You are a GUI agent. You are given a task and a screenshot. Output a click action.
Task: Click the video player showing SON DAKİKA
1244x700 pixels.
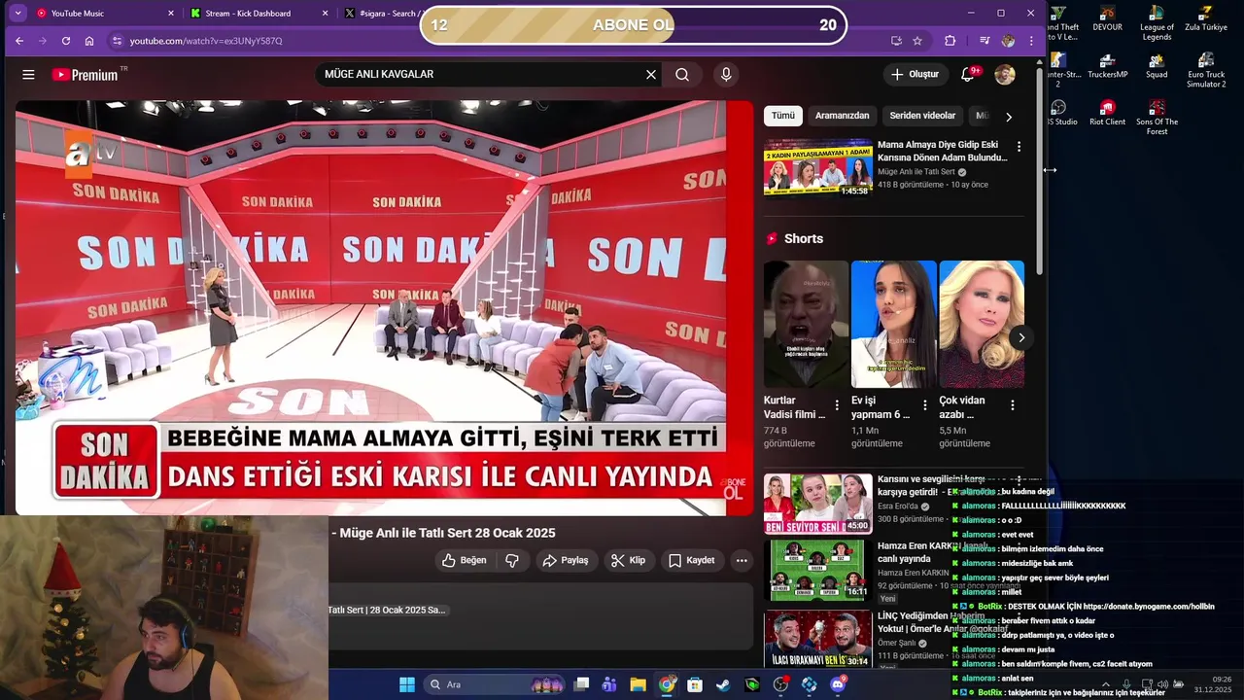point(384,307)
